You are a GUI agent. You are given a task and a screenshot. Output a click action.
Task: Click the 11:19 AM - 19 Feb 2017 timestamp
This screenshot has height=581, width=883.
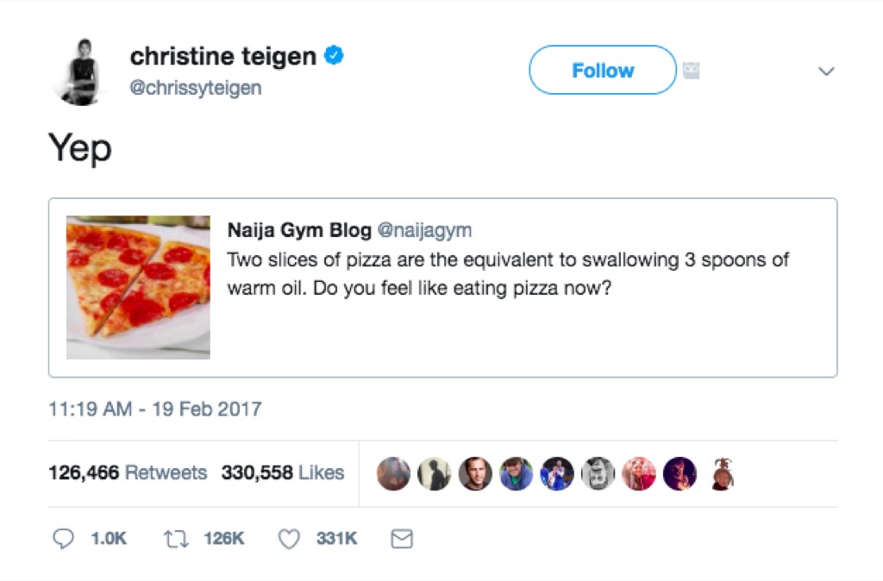154,409
